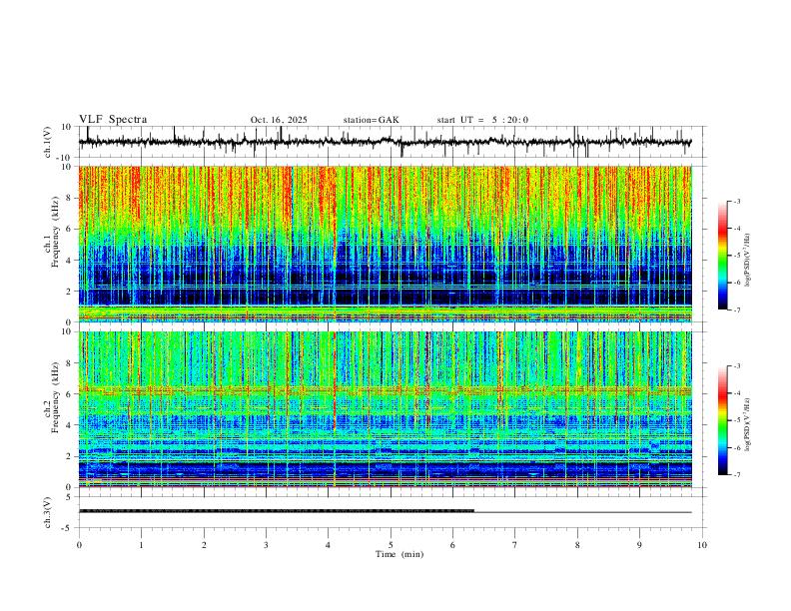Click inside the ch.1 spectrogram panel
791x611 pixels.
tap(385, 244)
